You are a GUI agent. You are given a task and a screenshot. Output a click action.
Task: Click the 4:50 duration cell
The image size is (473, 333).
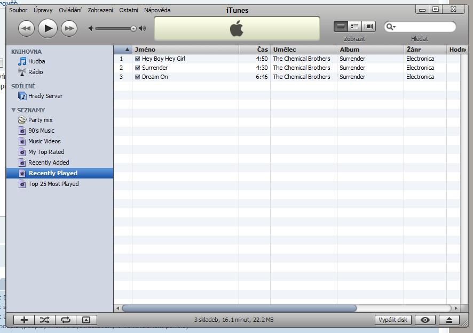point(262,59)
